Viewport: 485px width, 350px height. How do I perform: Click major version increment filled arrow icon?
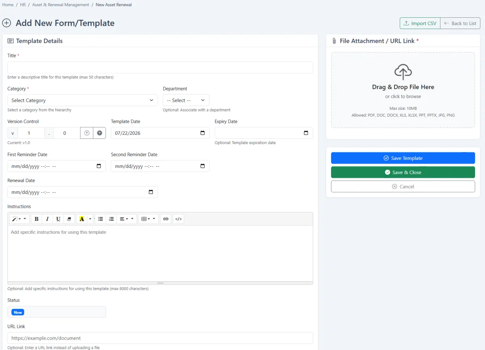pos(99,133)
